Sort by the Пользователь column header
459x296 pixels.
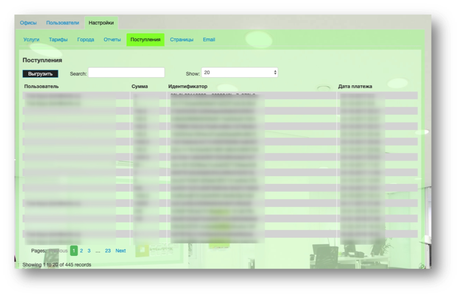pos(41,87)
